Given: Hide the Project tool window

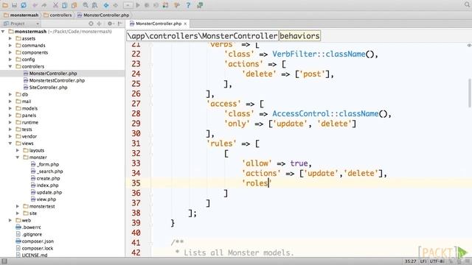Looking at the screenshot, I should (119, 24).
